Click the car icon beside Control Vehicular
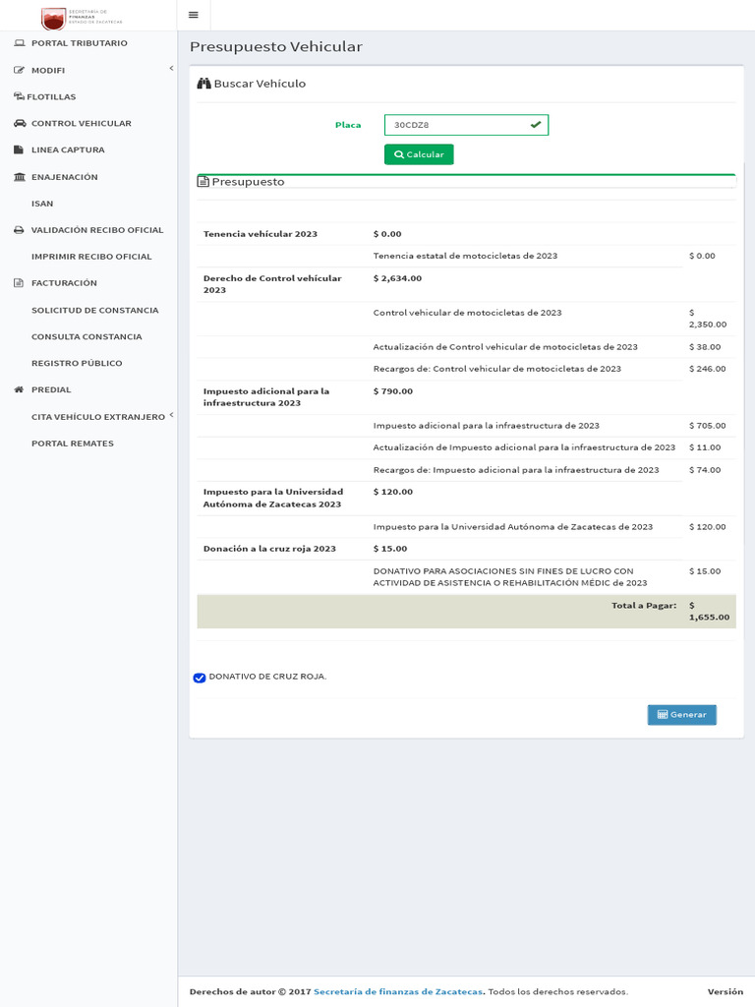Image resolution: width=755 pixels, height=1007 pixels. click(x=20, y=123)
